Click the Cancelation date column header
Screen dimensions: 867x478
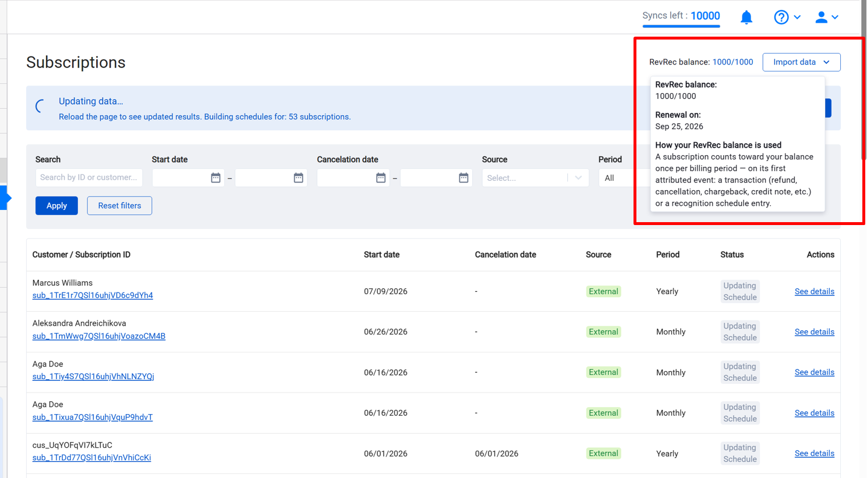tap(505, 255)
